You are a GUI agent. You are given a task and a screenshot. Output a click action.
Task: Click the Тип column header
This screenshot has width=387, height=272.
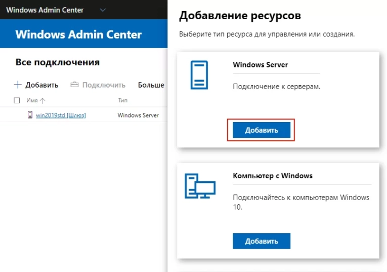pyautogui.click(x=122, y=100)
